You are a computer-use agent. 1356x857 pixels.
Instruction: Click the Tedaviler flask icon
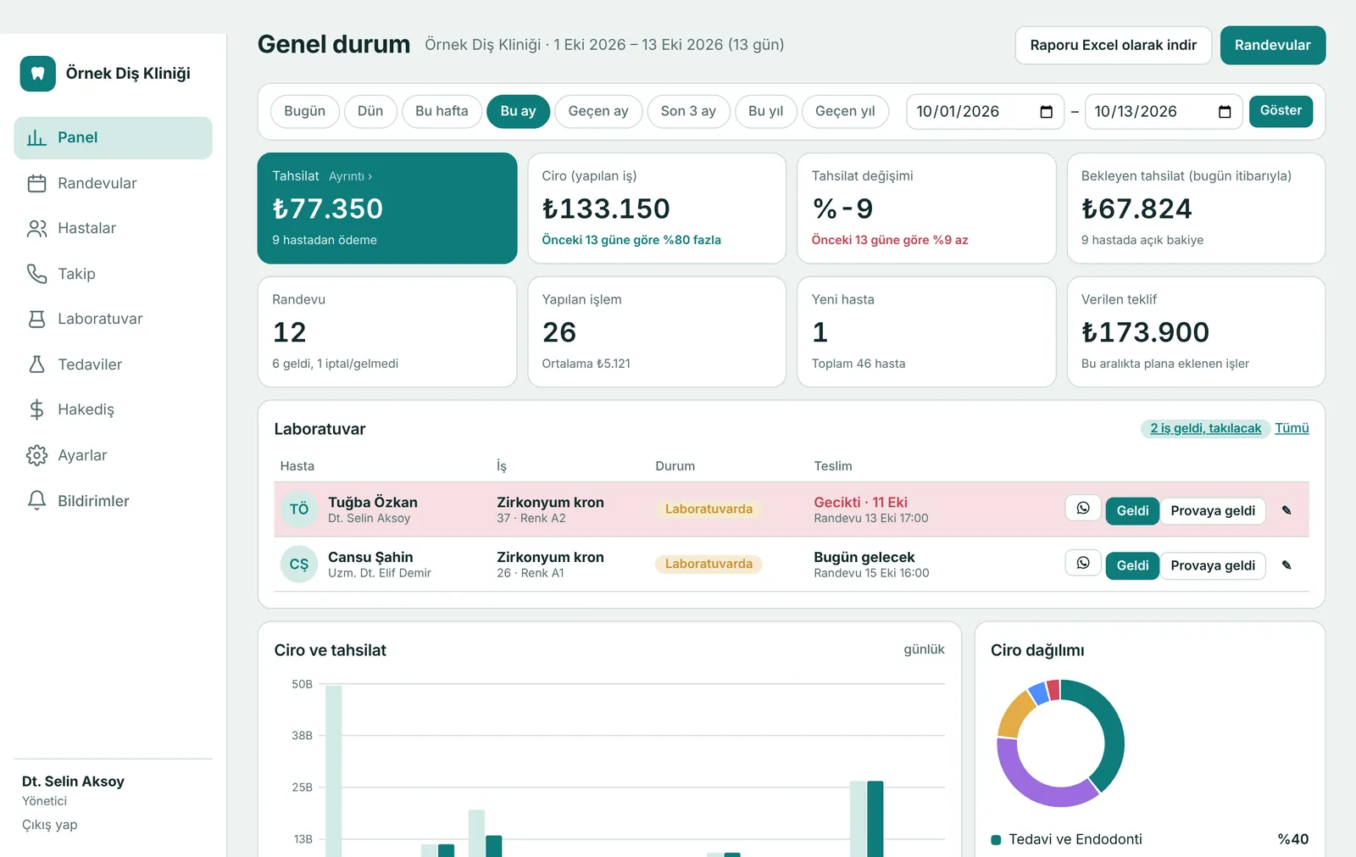tap(36, 365)
